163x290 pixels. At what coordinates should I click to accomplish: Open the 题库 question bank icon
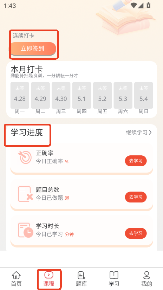coord(81,275)
